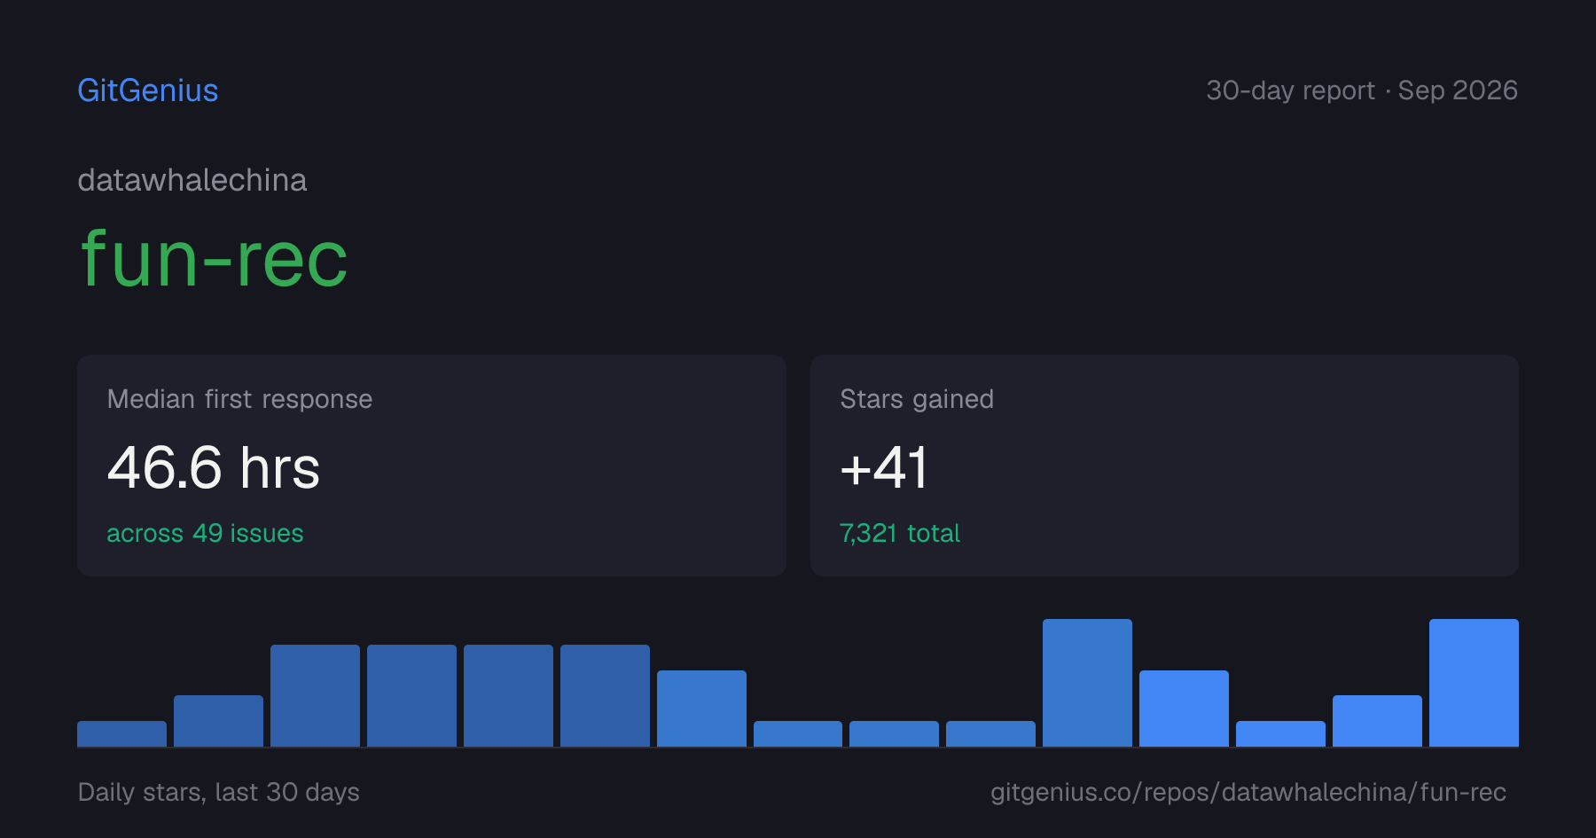Screen dimensions: 1596x838
Task: Select the 7,321 total text
Action: 900,533
